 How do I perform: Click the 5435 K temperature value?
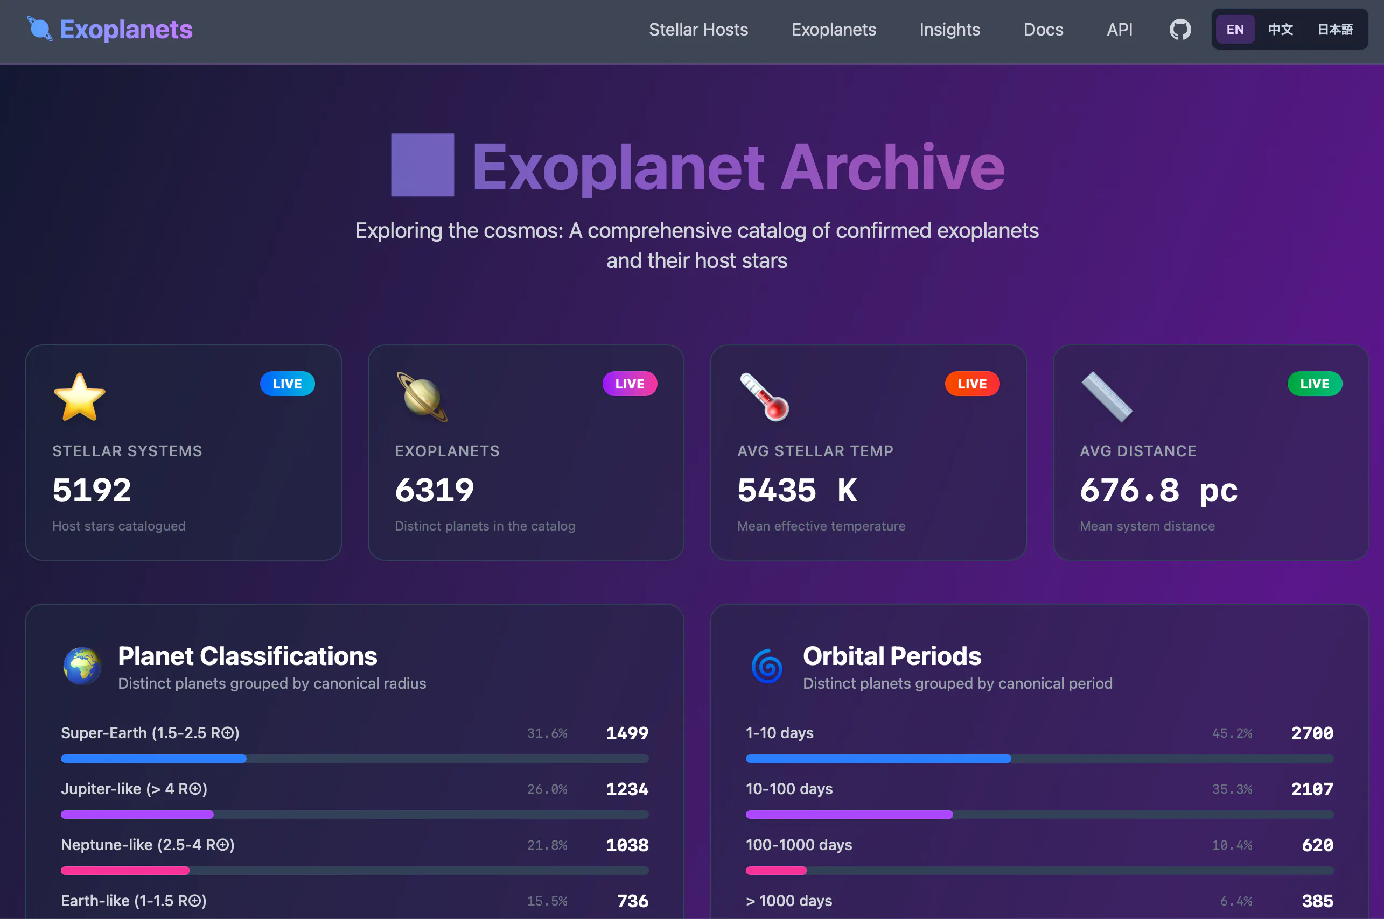pyautogui.click(x=798, y=490)
